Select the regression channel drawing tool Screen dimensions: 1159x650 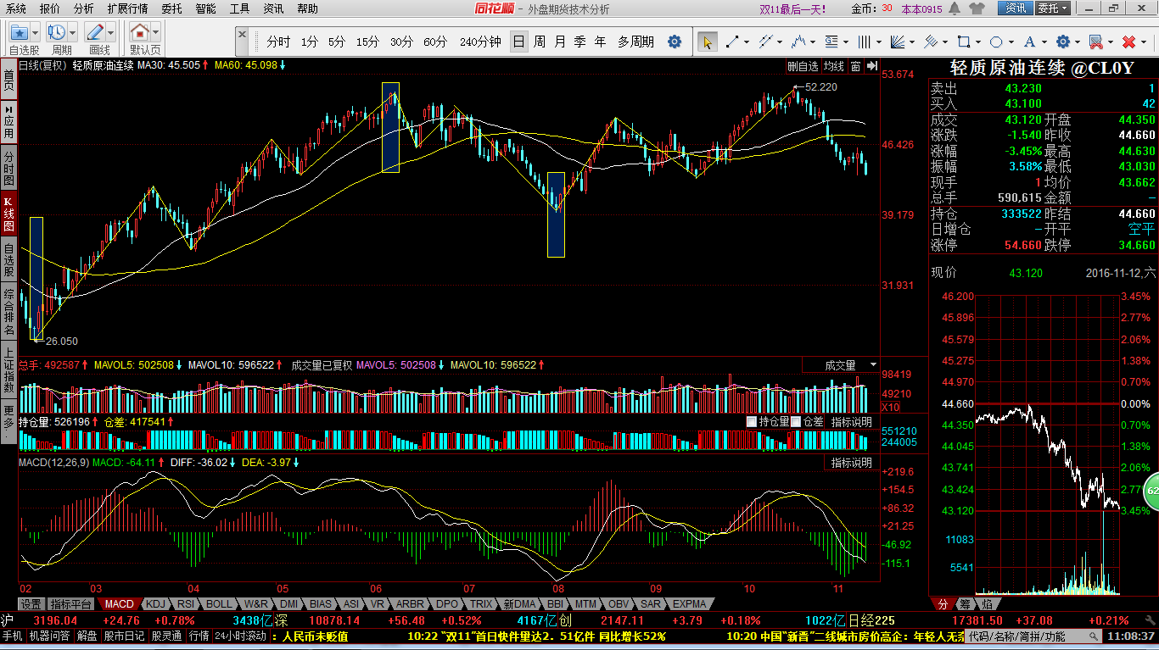coord(930,42)
